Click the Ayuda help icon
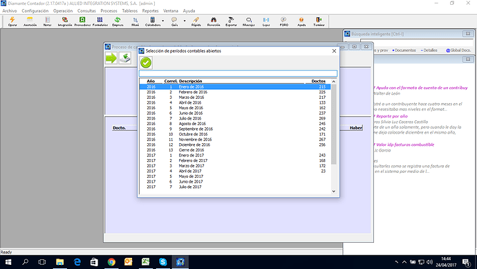477x269 pixels. tap(301, 21)
